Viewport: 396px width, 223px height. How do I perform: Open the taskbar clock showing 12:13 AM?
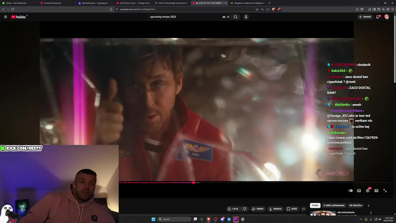(x=389, y=219)
